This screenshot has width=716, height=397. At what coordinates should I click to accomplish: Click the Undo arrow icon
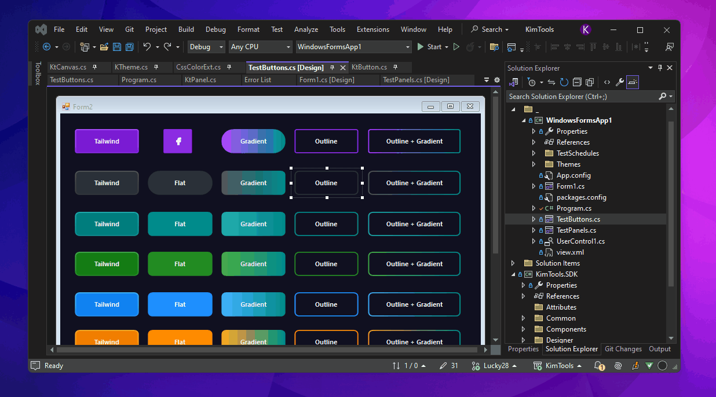147,47
